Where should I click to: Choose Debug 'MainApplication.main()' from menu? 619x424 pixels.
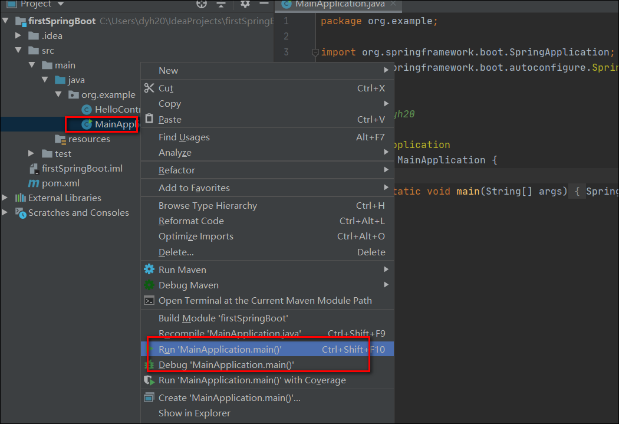tap(226, 365)
